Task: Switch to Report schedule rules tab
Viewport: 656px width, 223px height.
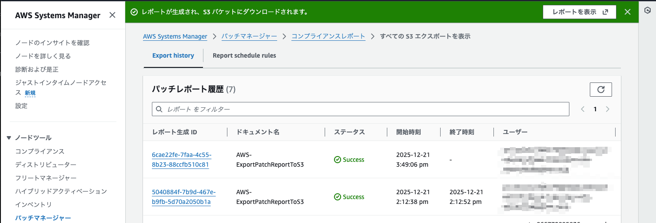Action: [x=244, y=56]
